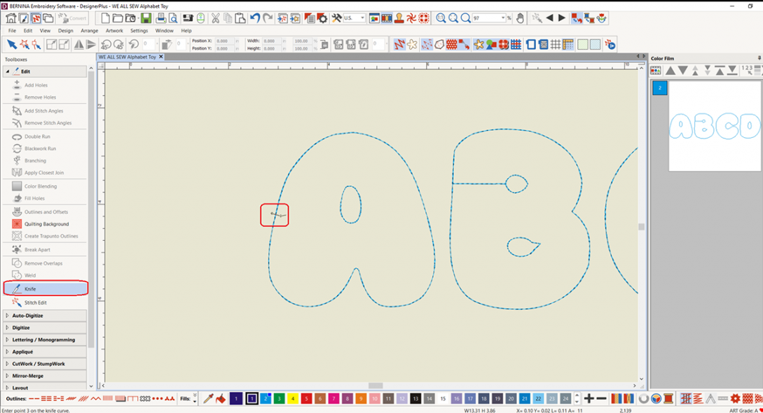Screen dimensions: 763x413
Task: Click the Undo arrow icon
Action: pos(255,18)
